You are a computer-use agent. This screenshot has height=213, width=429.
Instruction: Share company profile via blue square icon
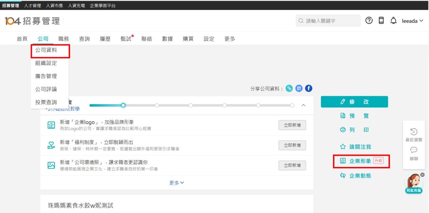coord(299,88)
